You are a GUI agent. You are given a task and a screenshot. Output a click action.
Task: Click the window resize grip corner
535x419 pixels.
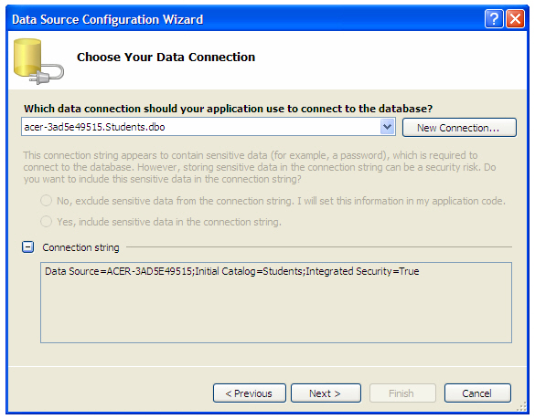(x=522, y=406)
